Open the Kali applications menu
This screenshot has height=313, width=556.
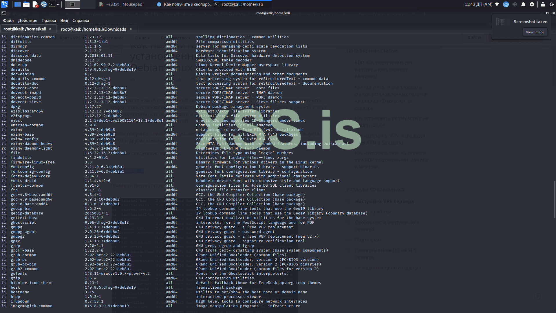tap(4, 4)
